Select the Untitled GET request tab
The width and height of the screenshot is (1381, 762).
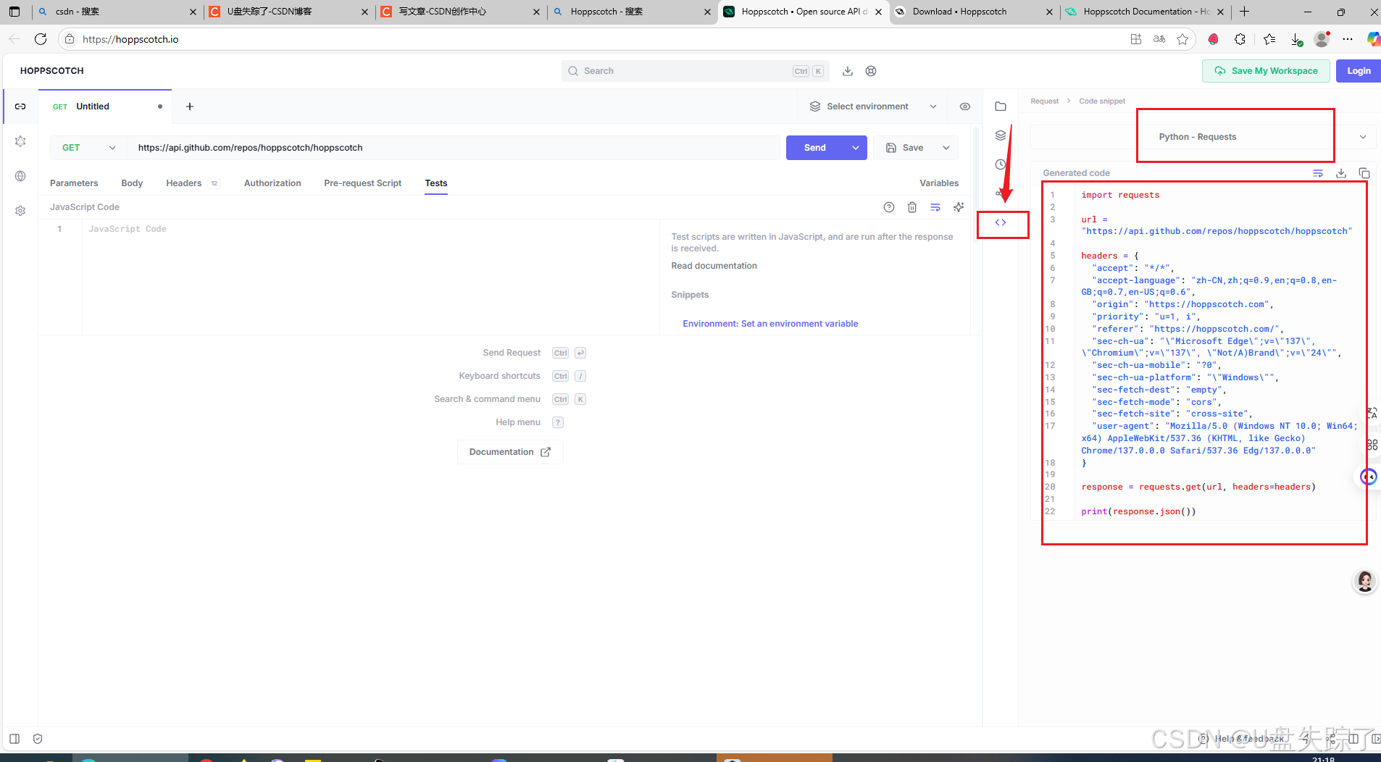pyautogui.click(x=105, y=106)
